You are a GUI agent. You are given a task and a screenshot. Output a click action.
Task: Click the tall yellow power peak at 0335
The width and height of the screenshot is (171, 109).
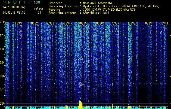click(81, 105)
